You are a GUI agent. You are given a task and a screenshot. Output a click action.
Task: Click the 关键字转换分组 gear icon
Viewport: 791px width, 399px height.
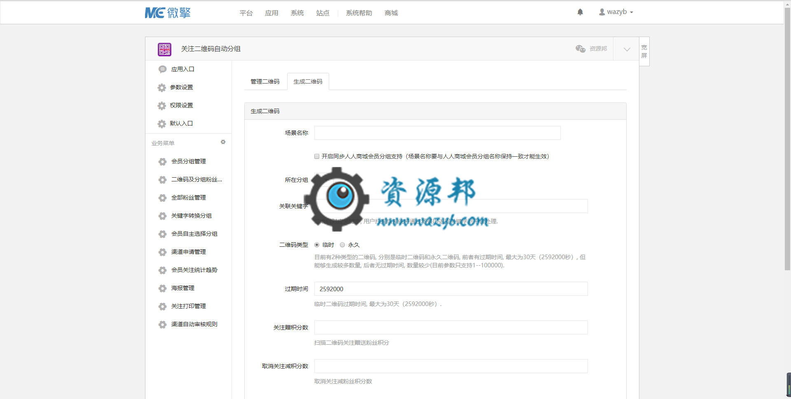click(x=162, y=216)
